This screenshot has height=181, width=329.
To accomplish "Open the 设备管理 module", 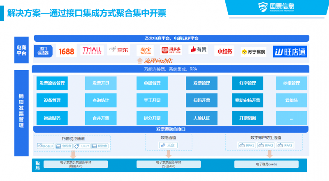I will pyautogui.click(x=52, y=100).
